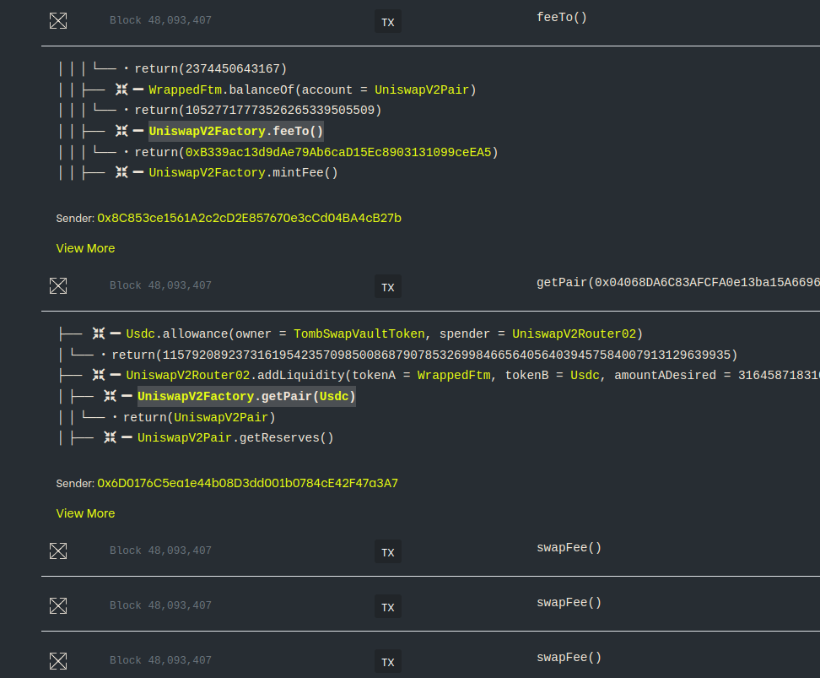The height and width of the screenshot is (678, 820).
Task: Select the highlighted UniswapV2Factory.feeTo() call
Action: coord(236,131)
